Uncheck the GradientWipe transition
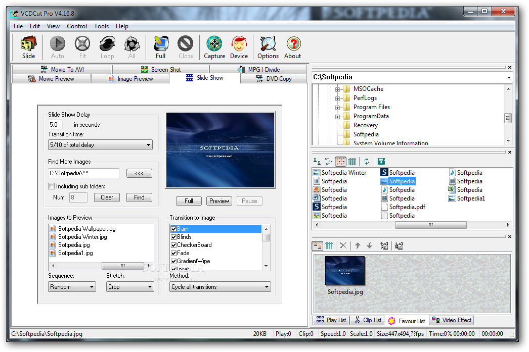The height and width of the screenshot is (352, 529). click(x=174, y=262)
